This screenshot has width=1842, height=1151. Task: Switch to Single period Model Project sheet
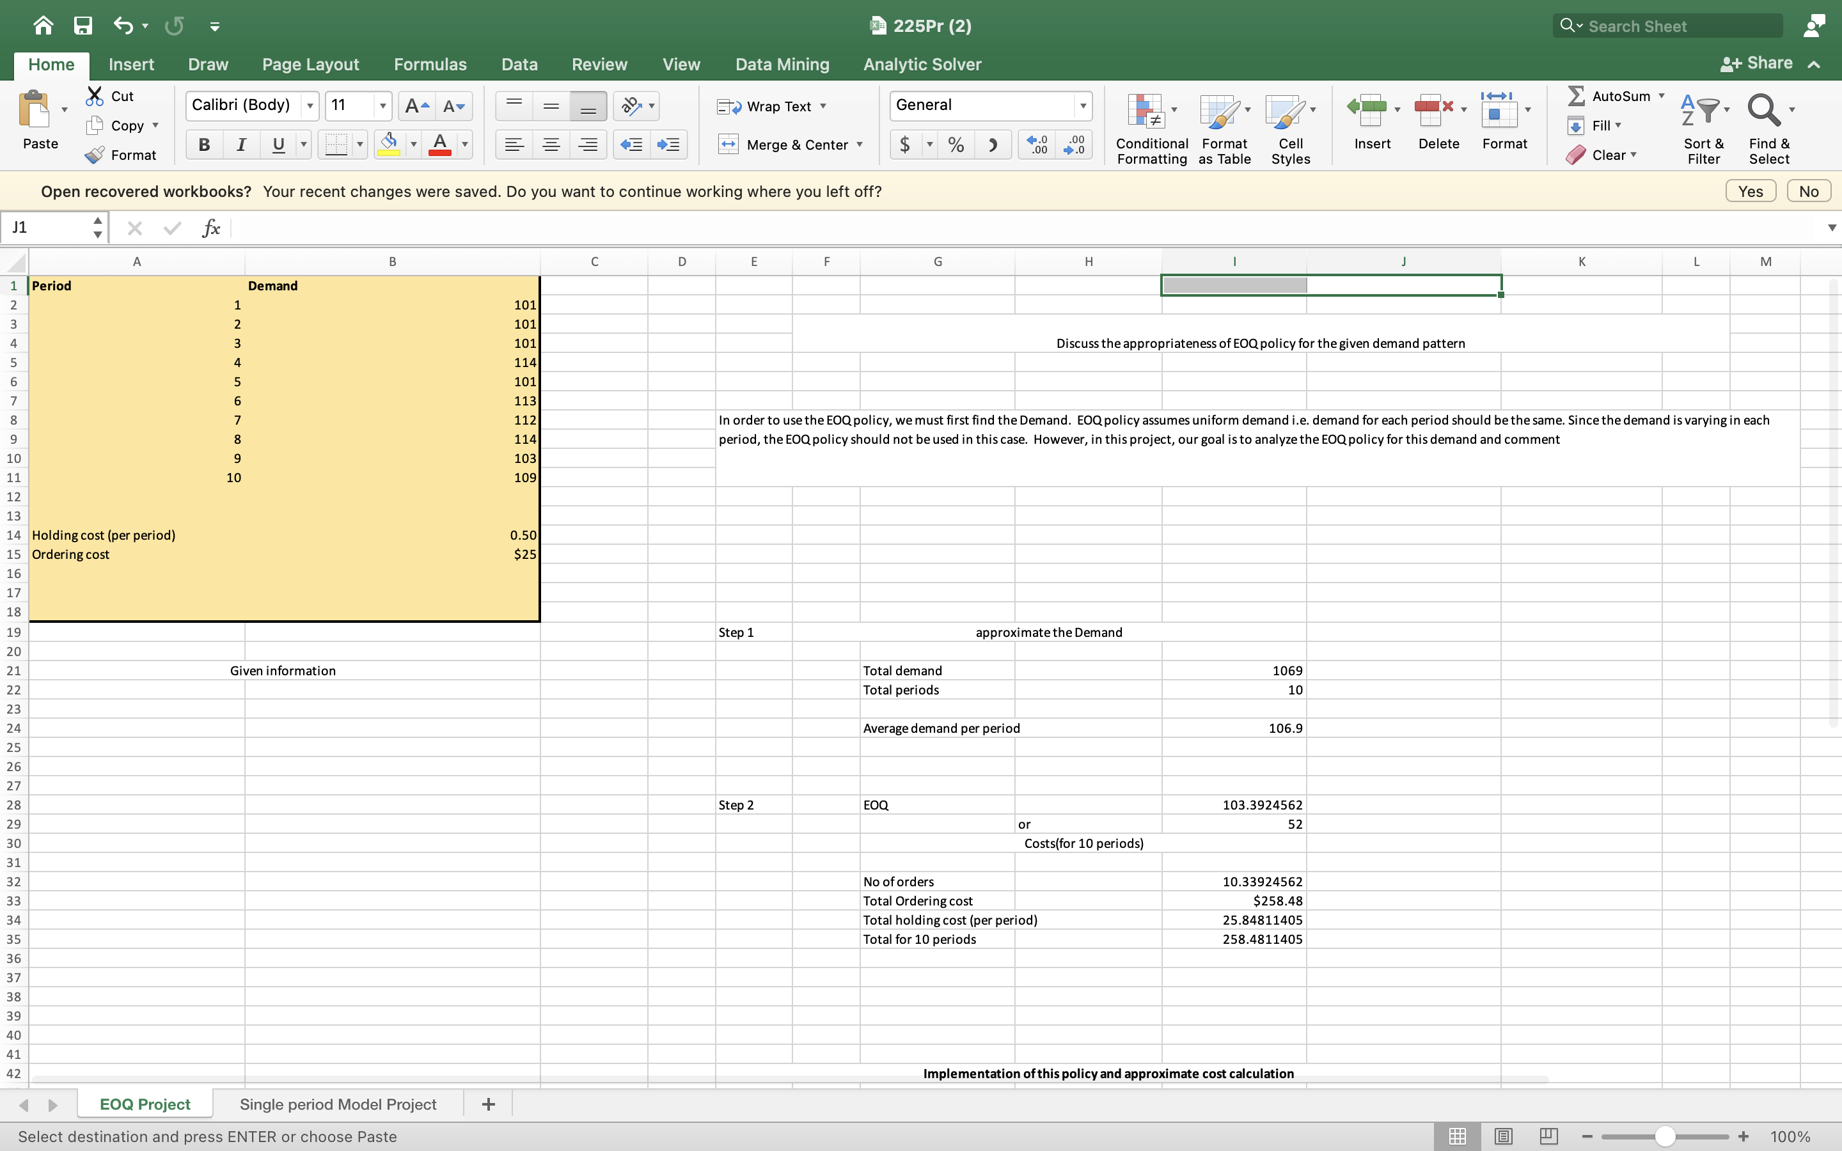pyautogui.click(x=337, y=1103)
